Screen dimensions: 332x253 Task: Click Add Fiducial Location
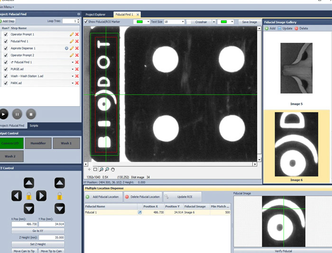103,197
